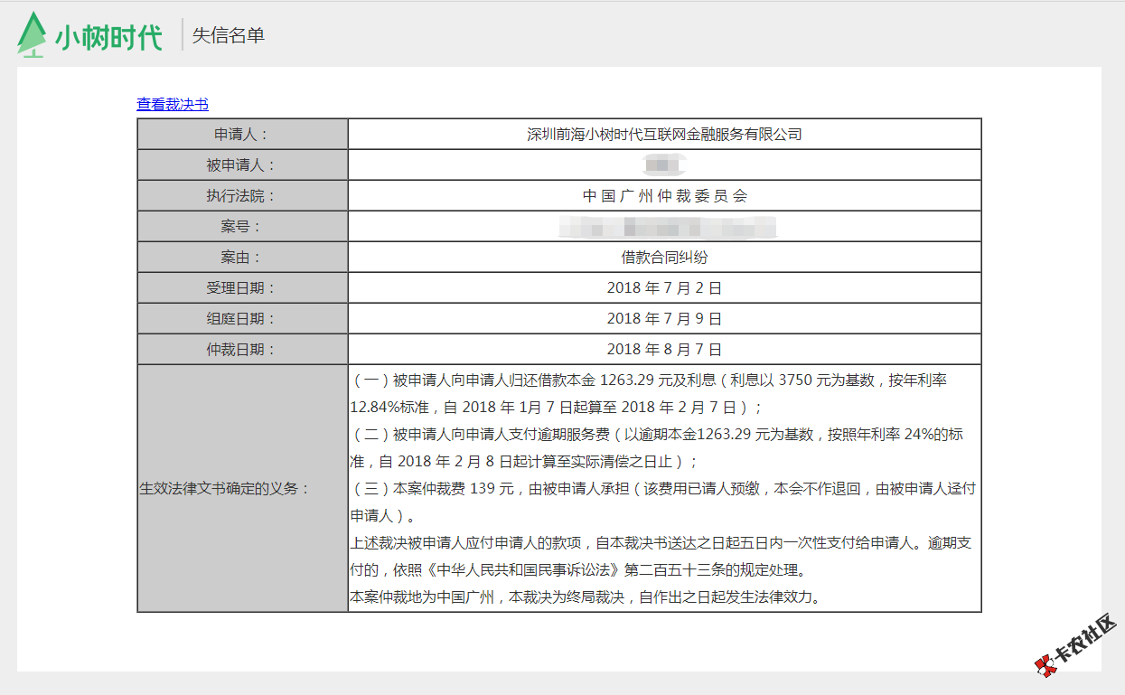Select the 中国广州仲裁委员会 cell
The width and height of the screenshot is (1125, 695).
click(664, 196)
